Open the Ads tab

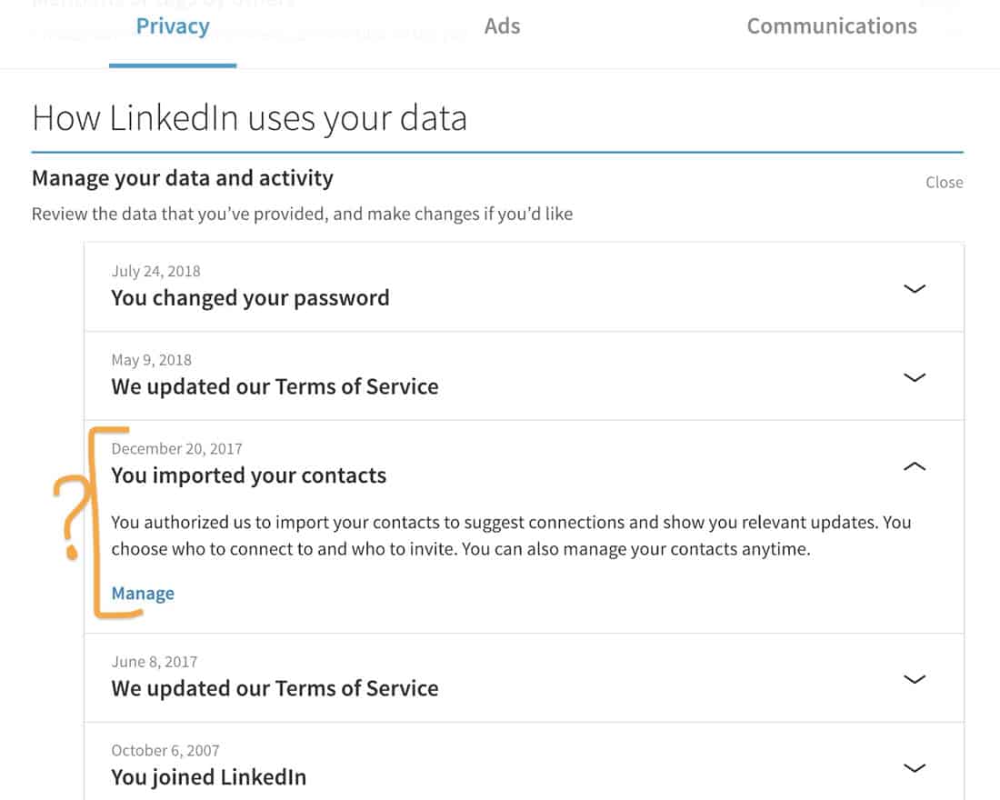coord(502,26)
